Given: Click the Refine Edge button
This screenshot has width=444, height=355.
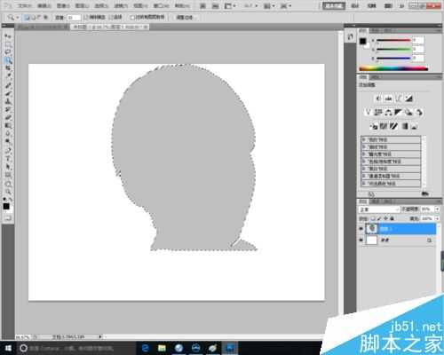Looking at the screenshot, I should (185, 18).
